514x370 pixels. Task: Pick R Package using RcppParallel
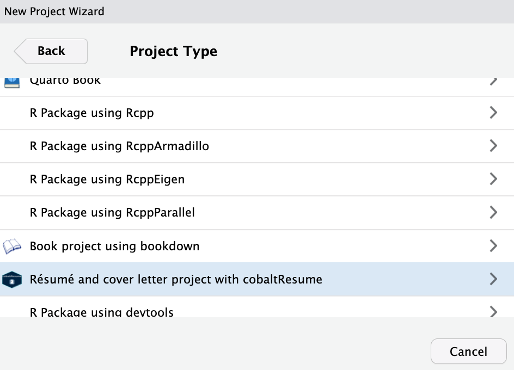coord(112,213)
